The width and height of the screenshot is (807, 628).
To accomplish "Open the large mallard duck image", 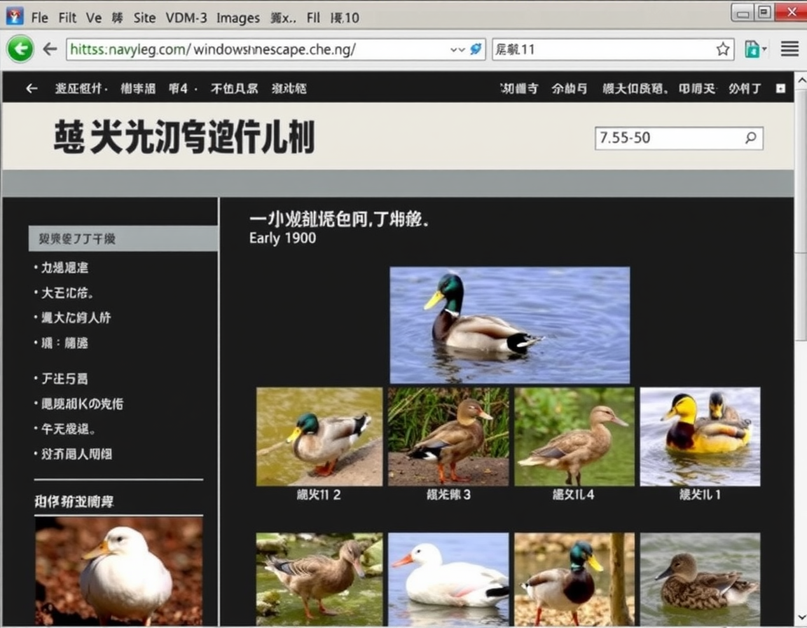I will click(x=509, y=325).
